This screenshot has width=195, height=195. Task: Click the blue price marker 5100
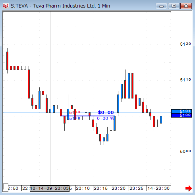[x=181, y=115]
